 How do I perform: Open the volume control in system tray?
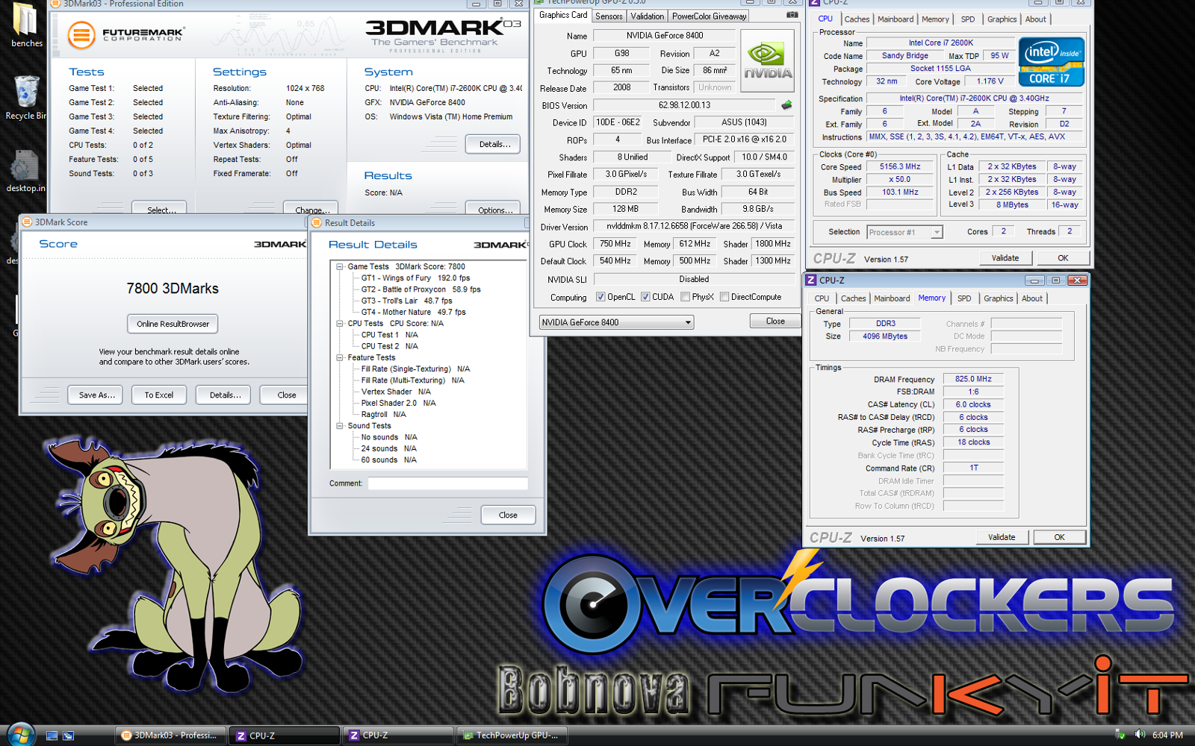(1140, 735)
